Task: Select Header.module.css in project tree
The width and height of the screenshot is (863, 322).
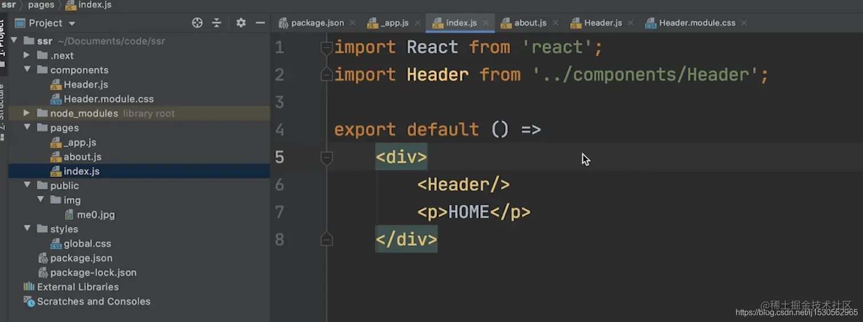Action: (102, 99)
